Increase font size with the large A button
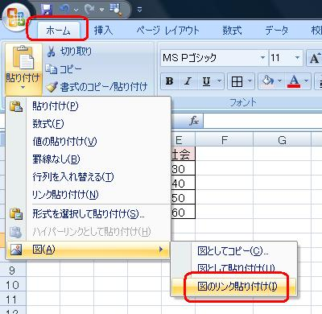Screen dimensions: 322x314 [315, 58]
